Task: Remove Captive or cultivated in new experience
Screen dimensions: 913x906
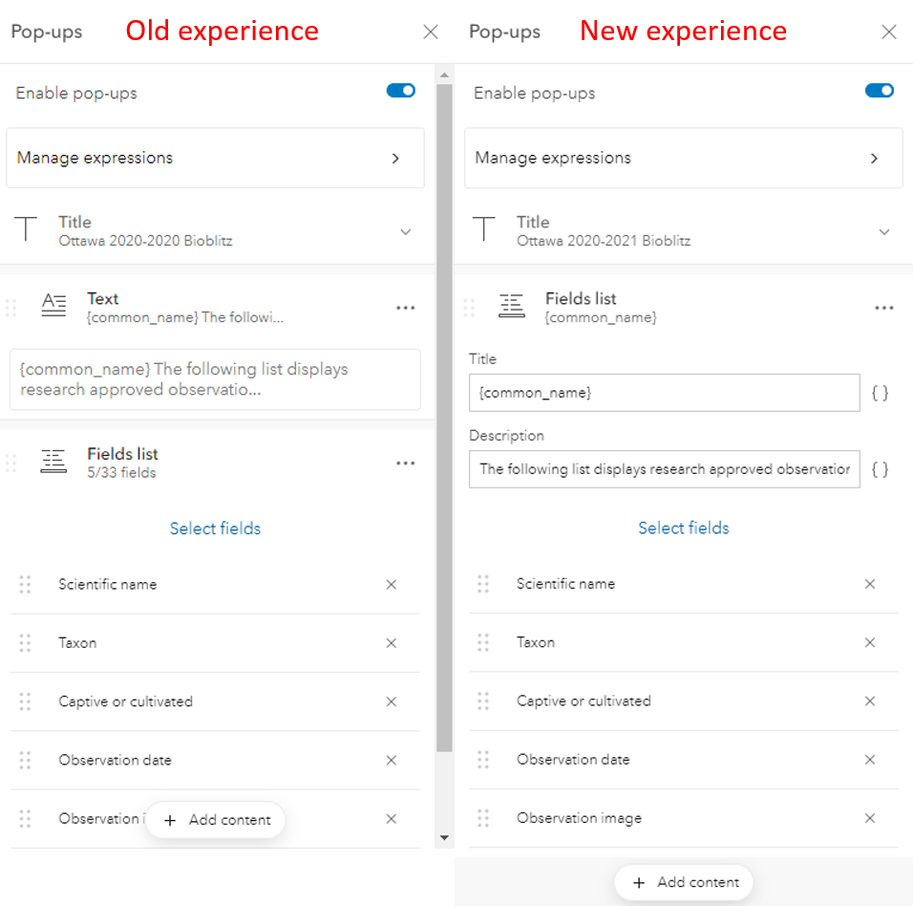Action: 870,701
